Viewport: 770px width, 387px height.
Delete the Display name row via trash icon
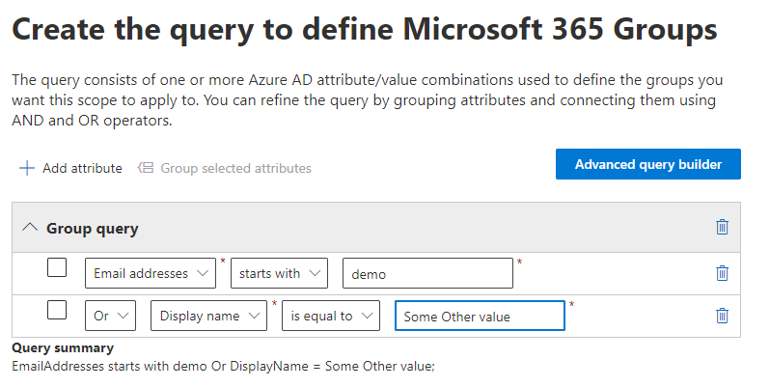pos(722,315)
